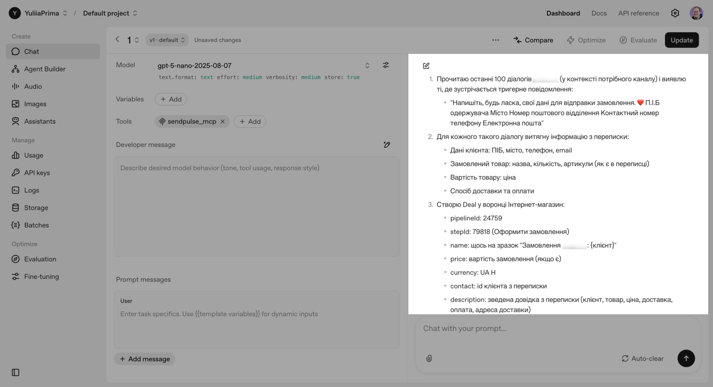Open the Docs link
Image resolution: width=713 pixels, height=387 pixels.
click(x=599, y=13)
